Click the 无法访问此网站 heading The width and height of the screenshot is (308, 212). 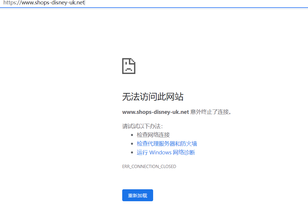[x=153, y=97]
